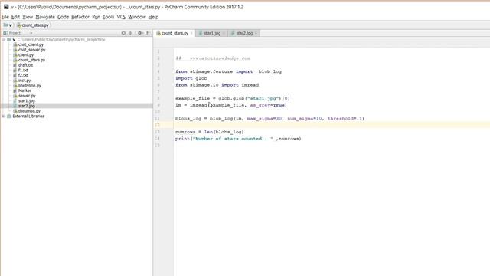Click the Collapse All icon in Project panel
The width and height of the screenshot is (490, 276).
click(x=131, y=33)
